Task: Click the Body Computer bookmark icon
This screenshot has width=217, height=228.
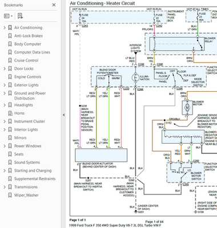Action: (10, 44)
